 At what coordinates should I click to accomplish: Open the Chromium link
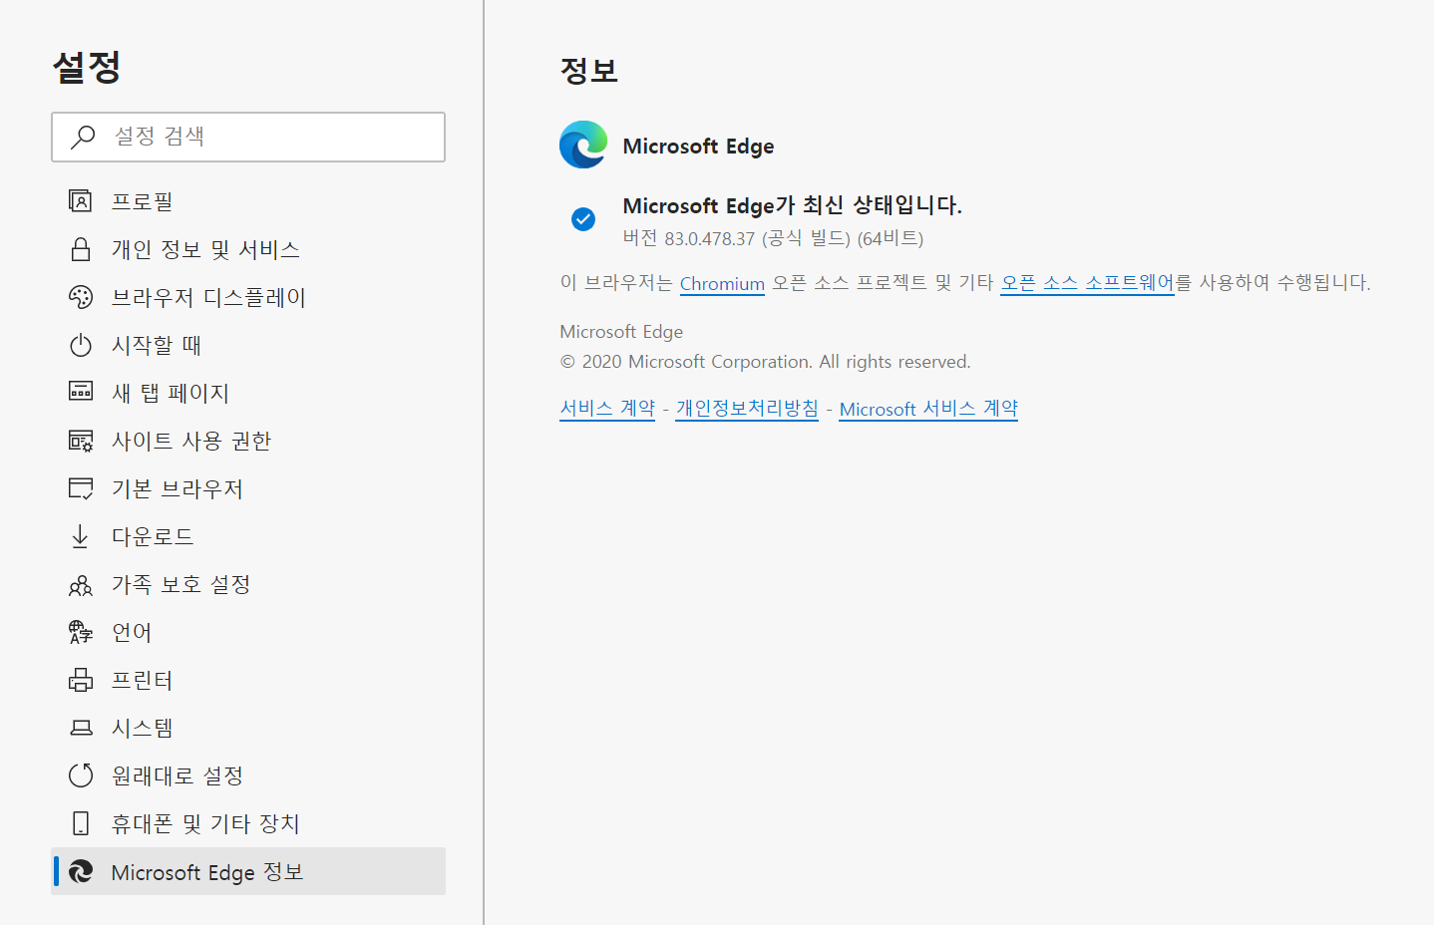(x=722, y=284)
